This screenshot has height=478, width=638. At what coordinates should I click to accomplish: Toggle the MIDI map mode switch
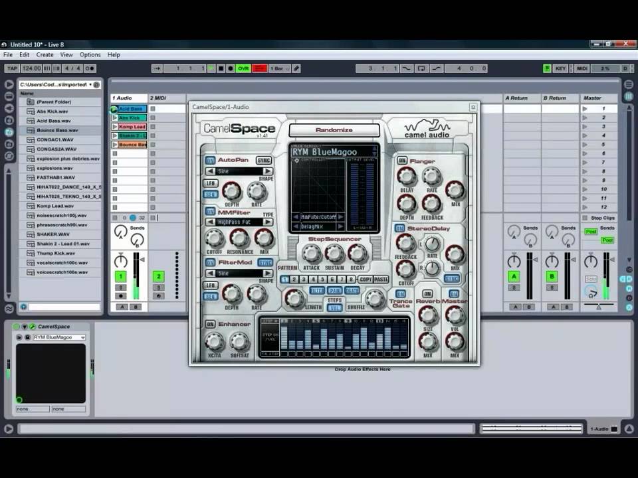(x=582, y=68)
